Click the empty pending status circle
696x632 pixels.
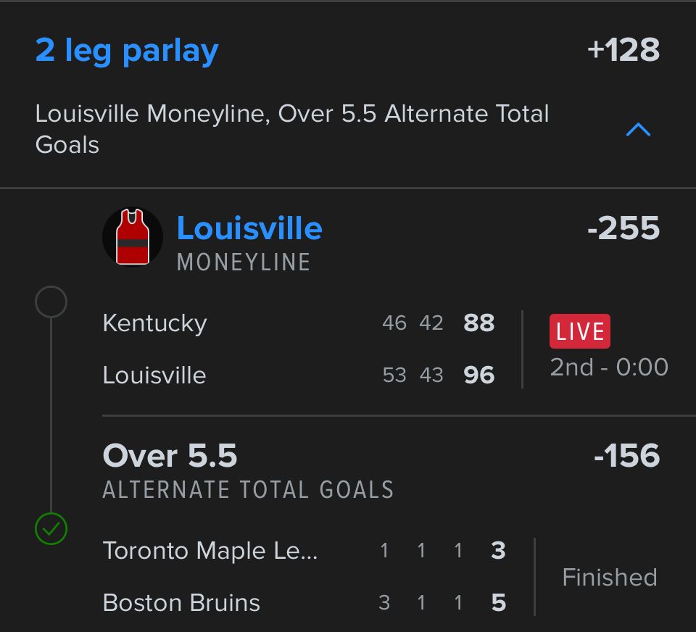(x=51, y=302)
